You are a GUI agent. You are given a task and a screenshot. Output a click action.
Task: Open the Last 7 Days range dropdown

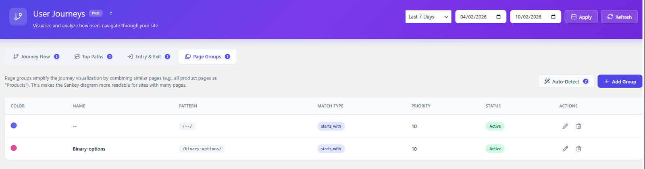coord(428,17)
